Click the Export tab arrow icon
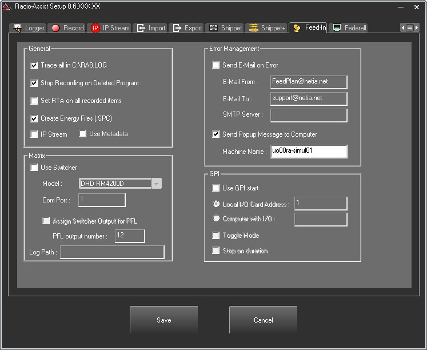Viewport: 427px width, 350px height. (x=177, y=27)
